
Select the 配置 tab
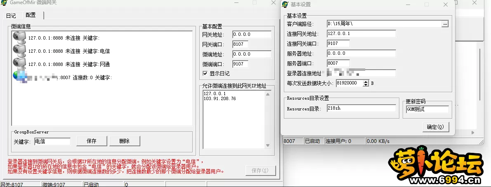pos(31,15)
